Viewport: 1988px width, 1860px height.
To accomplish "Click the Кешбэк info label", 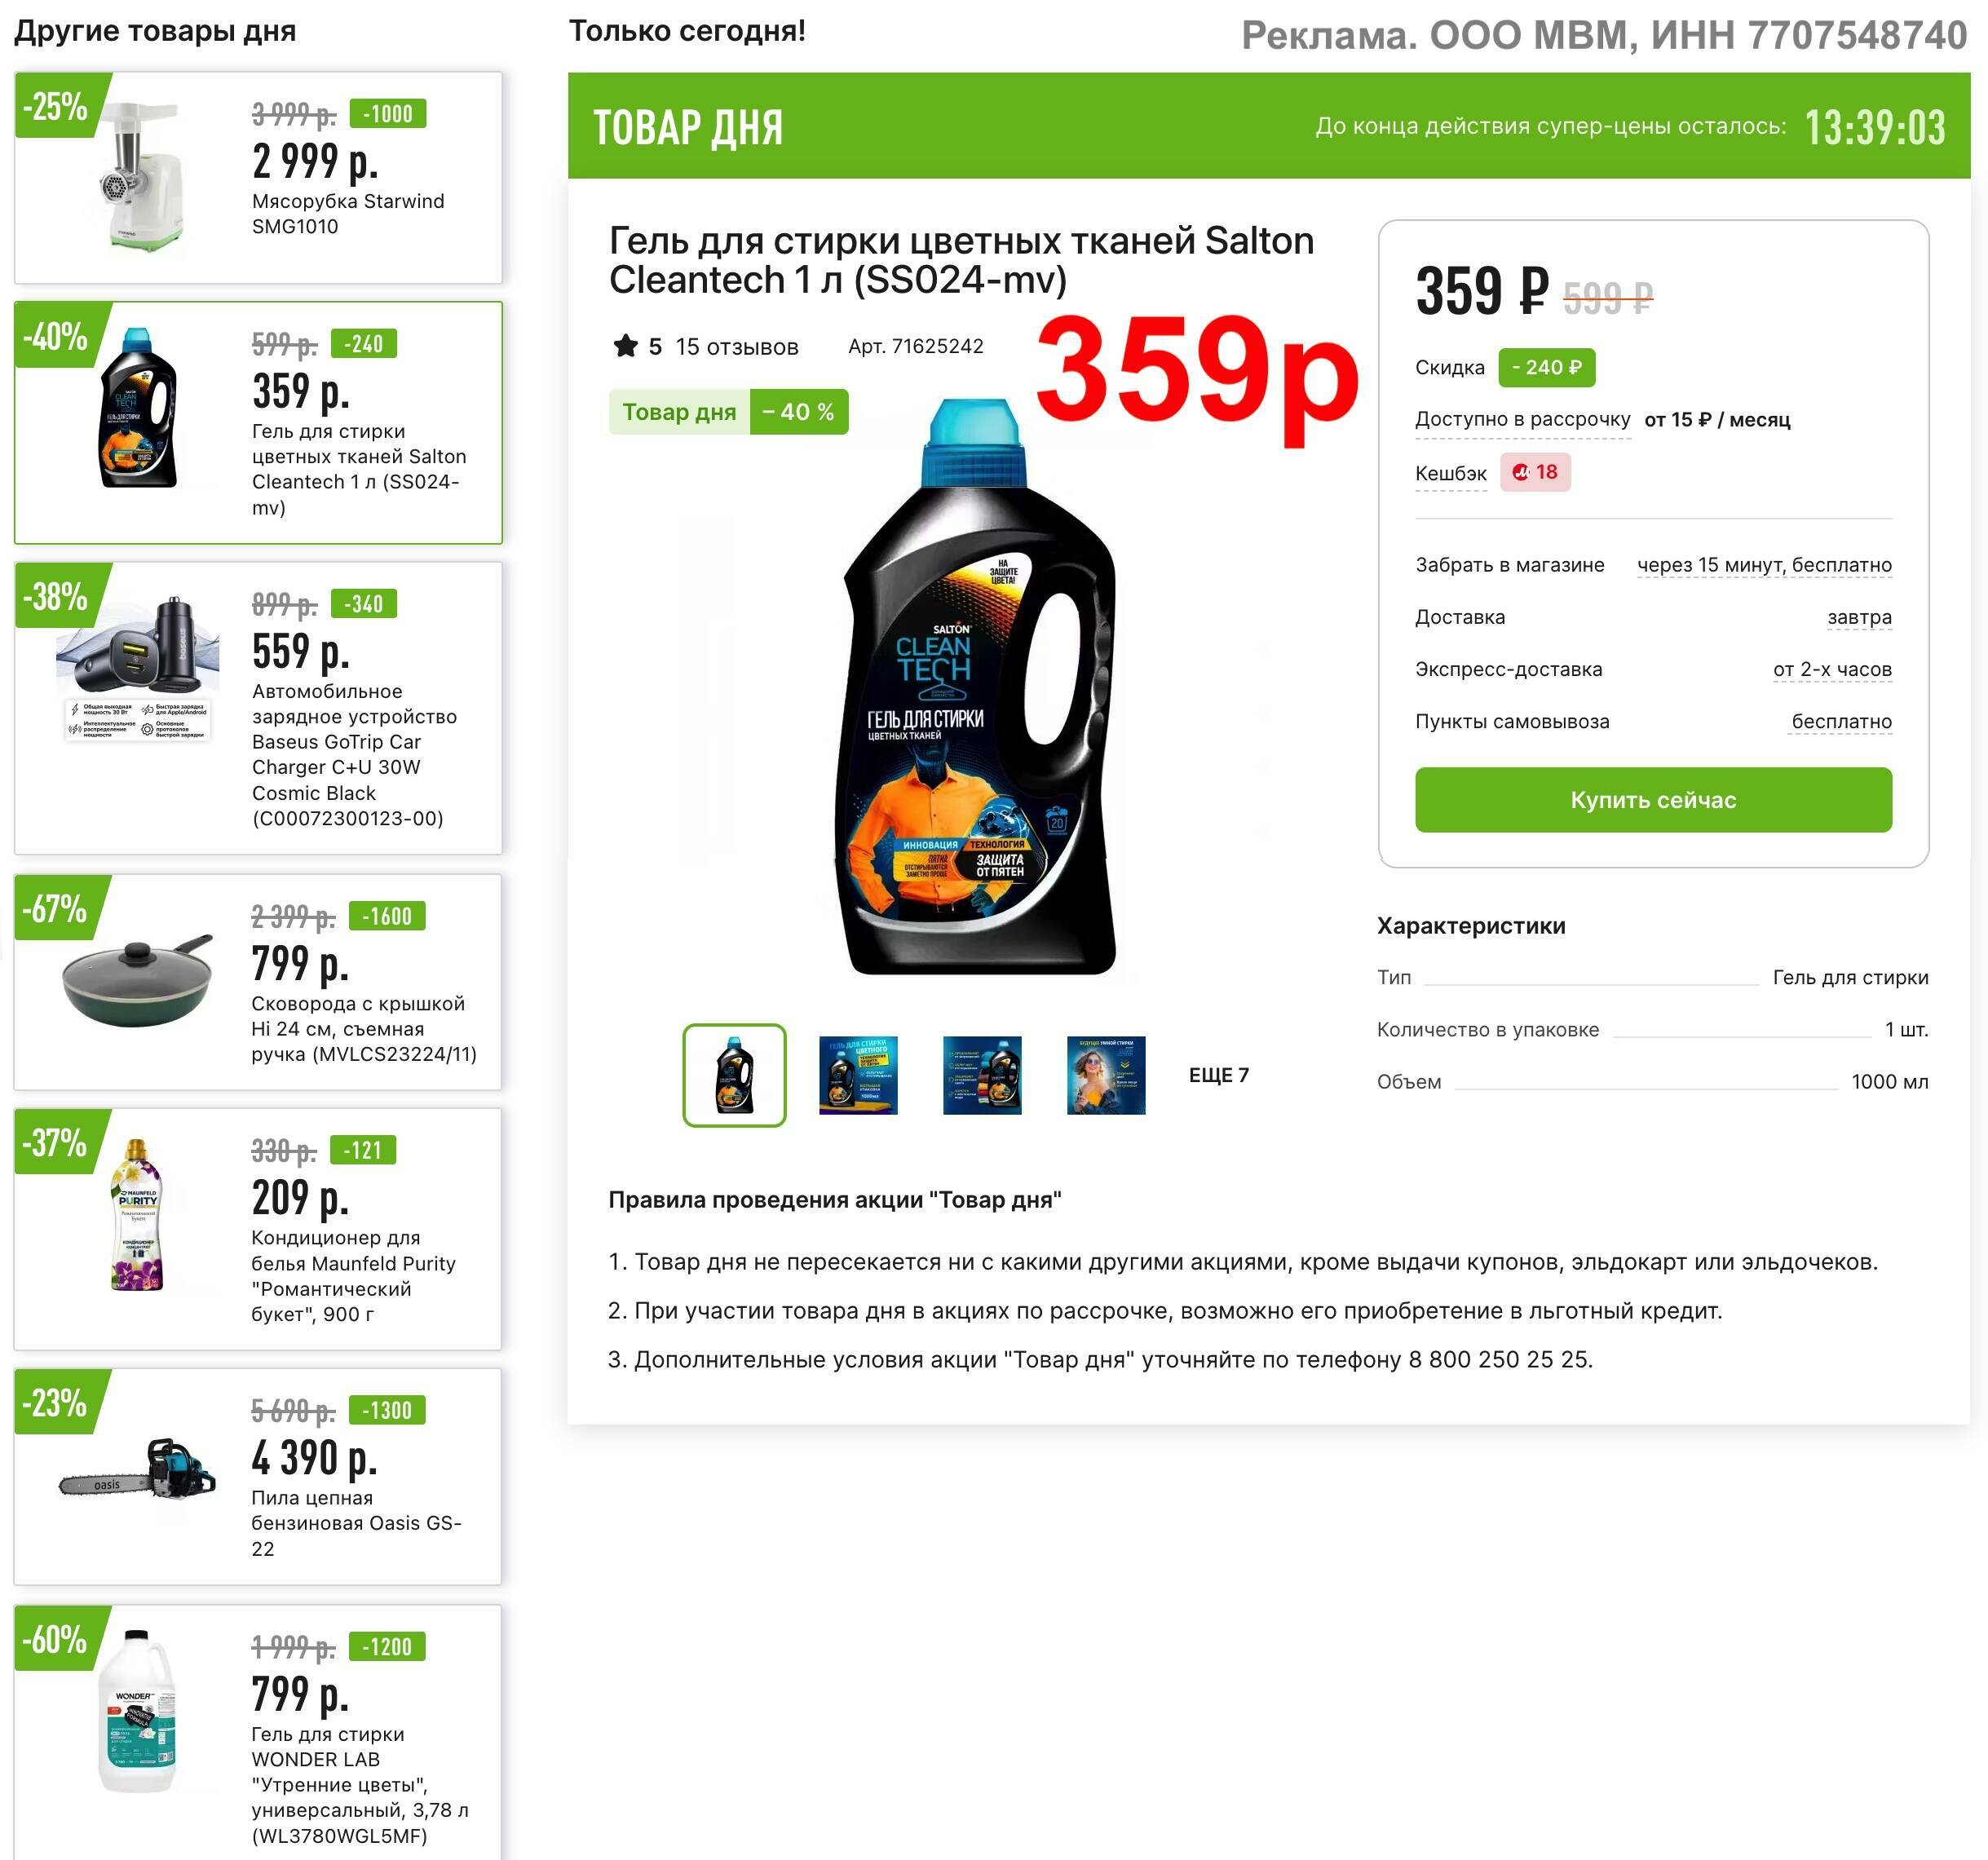I will click(1450, 473).
